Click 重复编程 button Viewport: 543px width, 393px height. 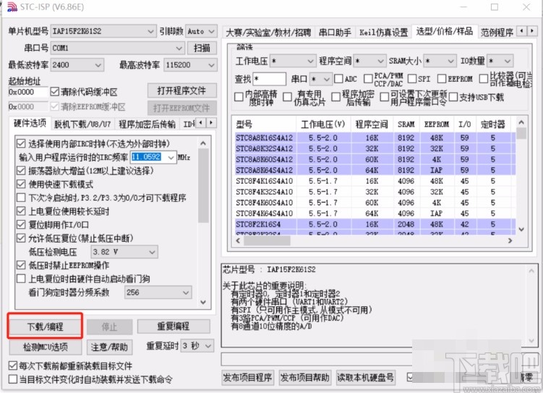click(x=174, y=326)
